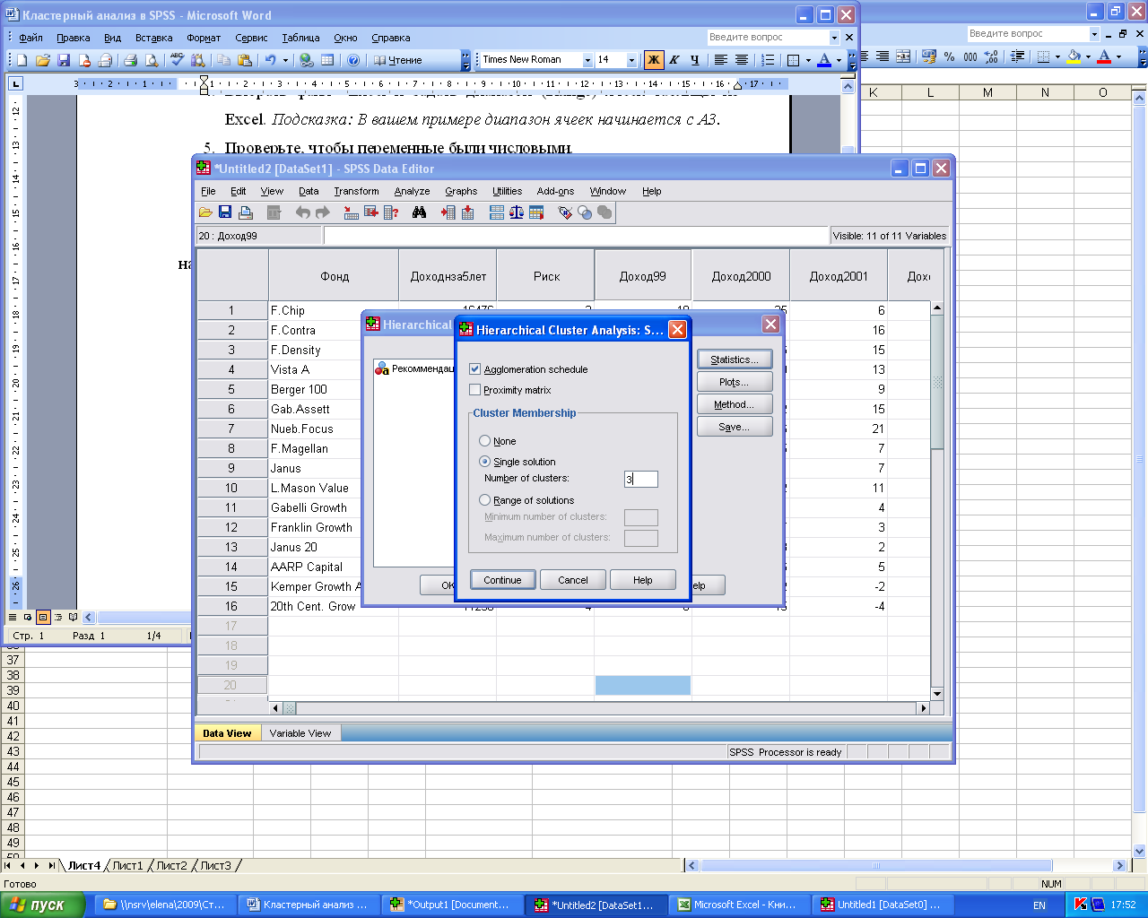Screen dimensions: 1148x918
Task: Click Word's Print icon
Action: click(x=131, y=60)
